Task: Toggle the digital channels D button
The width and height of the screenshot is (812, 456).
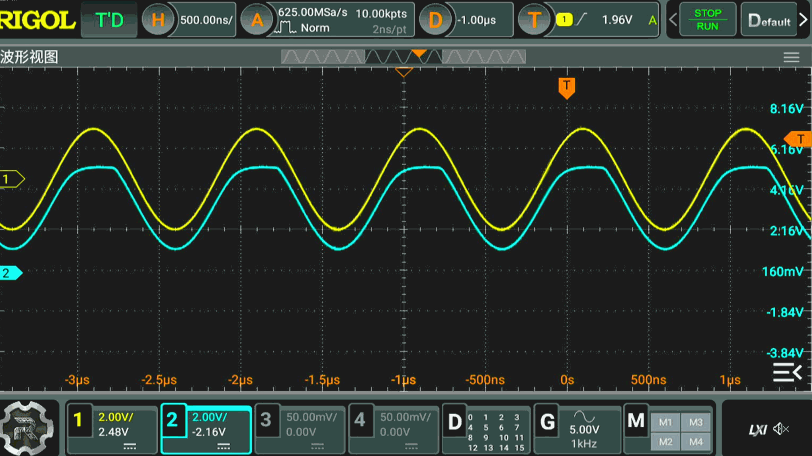Action: click(x=455, y=422)
